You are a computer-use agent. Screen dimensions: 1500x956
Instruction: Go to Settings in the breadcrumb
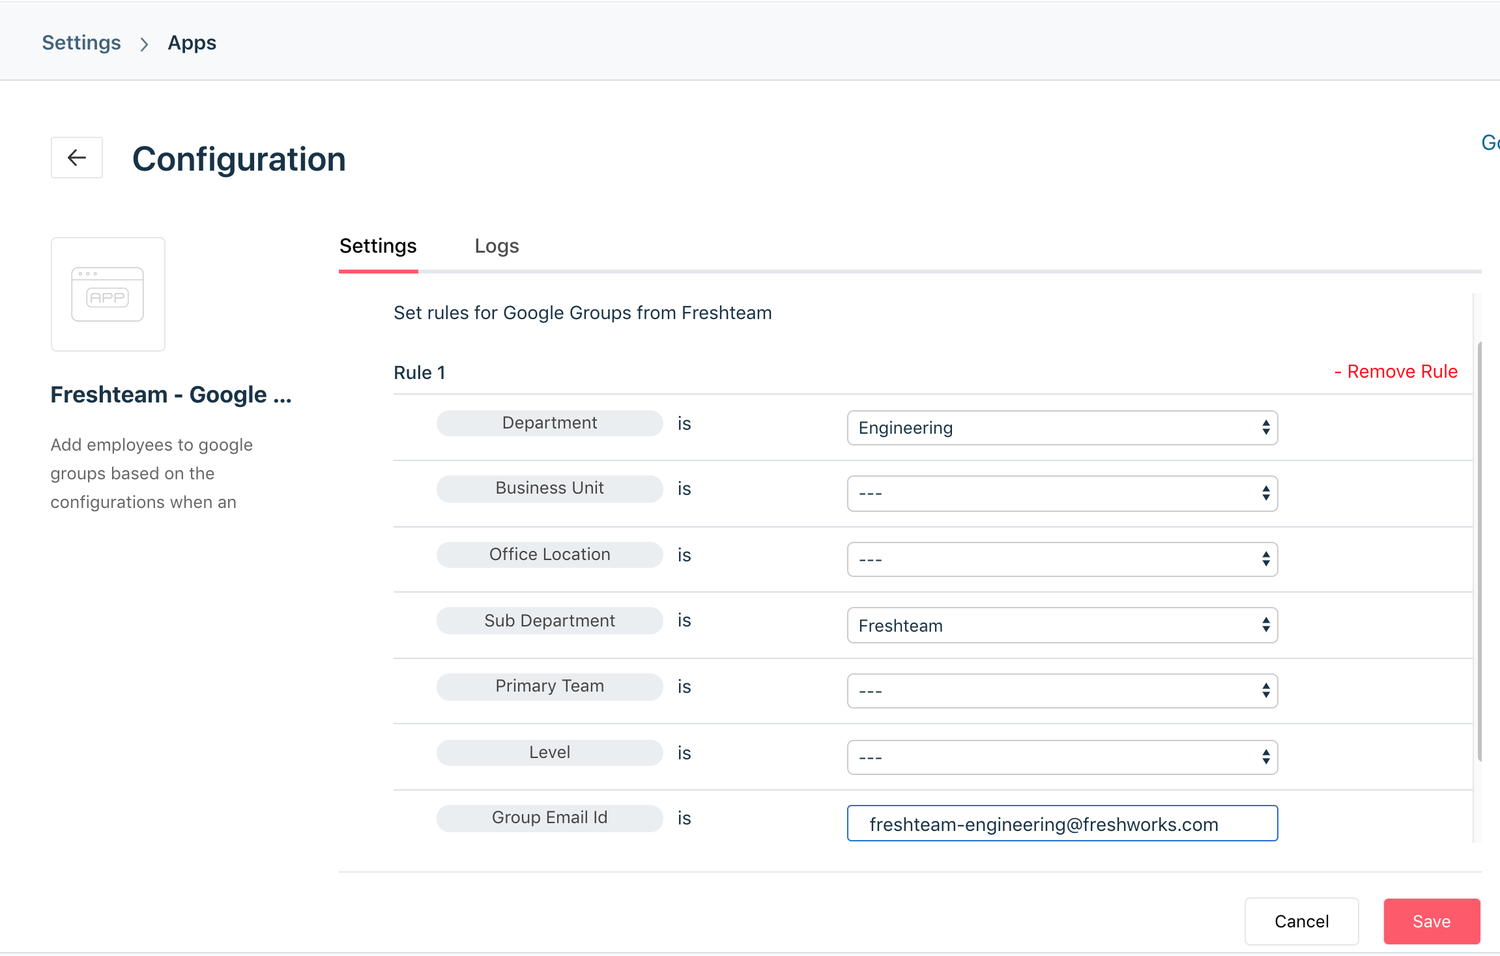pos(81,43)
